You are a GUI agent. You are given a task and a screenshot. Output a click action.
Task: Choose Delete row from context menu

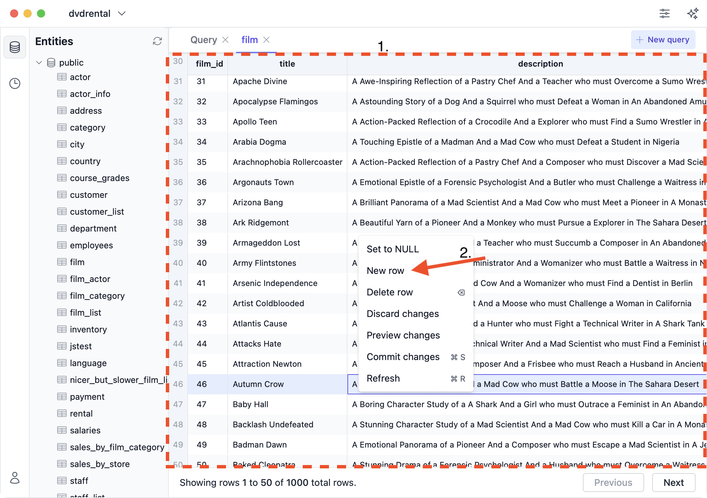tap(416, 292)
